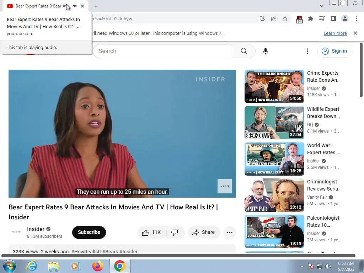
Task: Open a new browser tab
Action: (96, 6)
